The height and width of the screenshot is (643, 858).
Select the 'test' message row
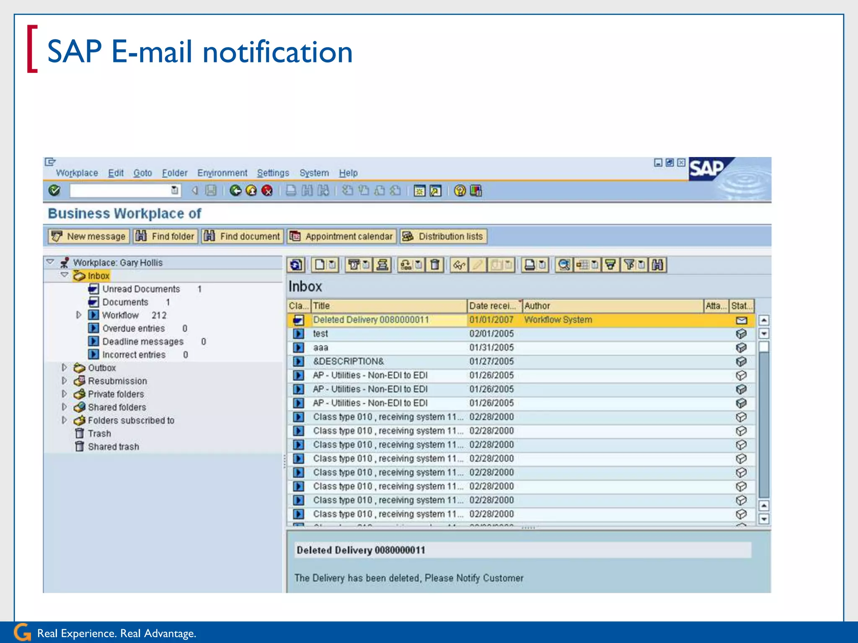[x=521, y=334]
